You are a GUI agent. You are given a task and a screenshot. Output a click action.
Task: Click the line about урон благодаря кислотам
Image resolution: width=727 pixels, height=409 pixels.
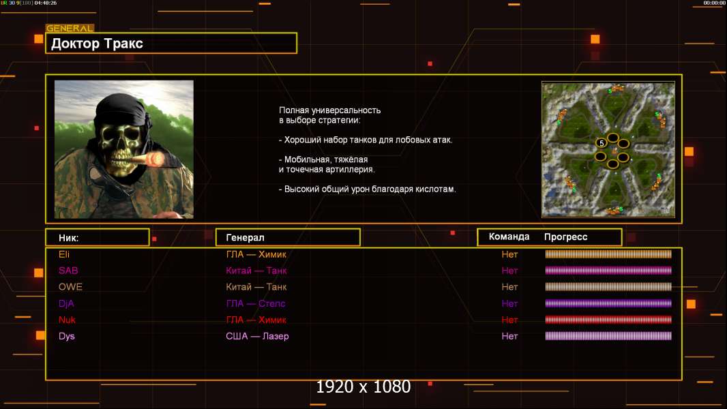click(x=367, y=189)
